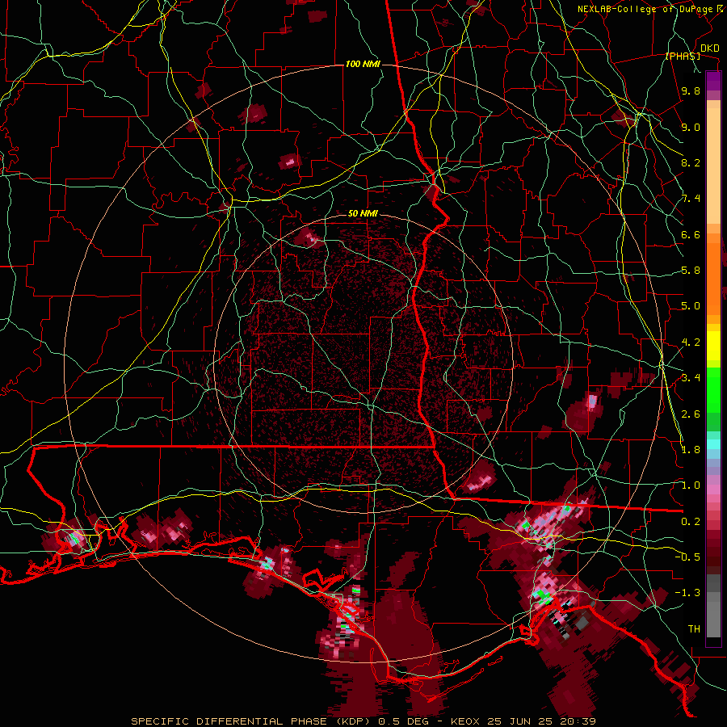Click the -0.5 scale value
Image resolution: width=727 pixels, height=727 pixels.
click(x=687, y=557)
